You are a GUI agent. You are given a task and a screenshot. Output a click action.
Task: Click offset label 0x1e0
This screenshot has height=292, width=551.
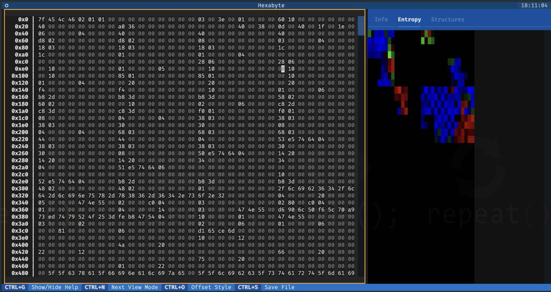click(20, 125)
